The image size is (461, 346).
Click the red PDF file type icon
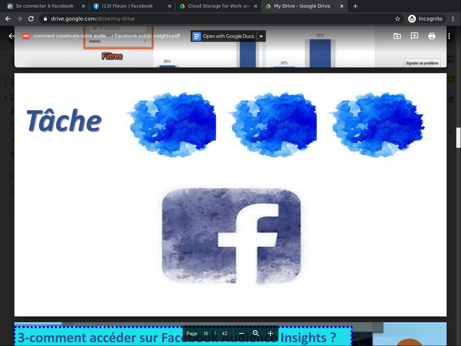26,36
